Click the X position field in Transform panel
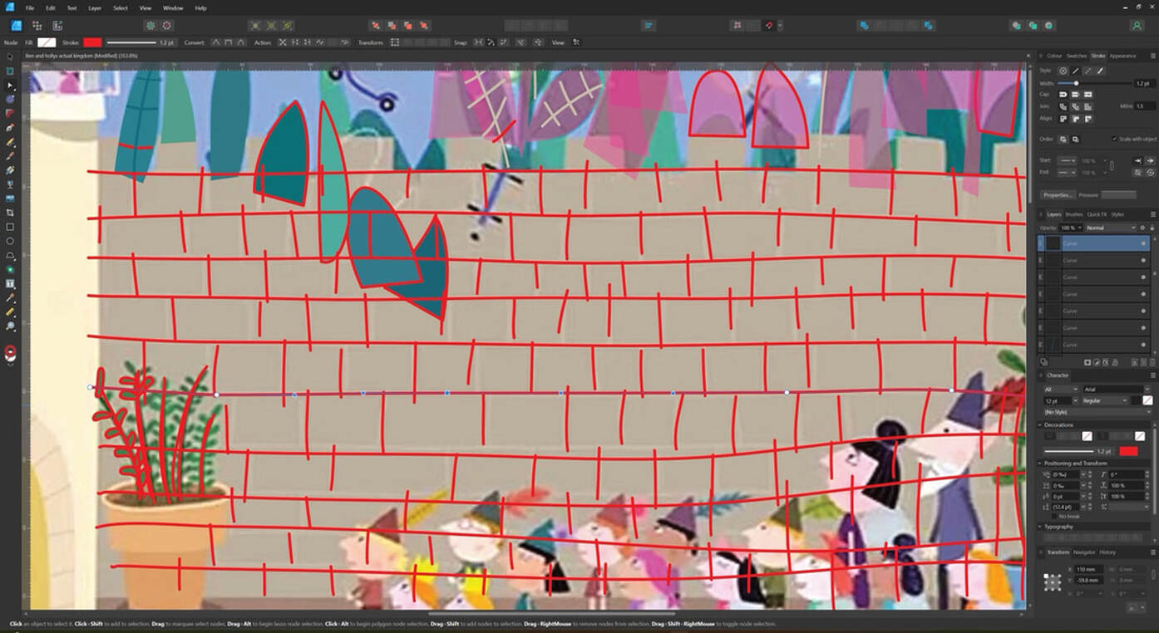Image resolution: width=1159 pixels, height=633 pixels. [x=1087, y=569]
